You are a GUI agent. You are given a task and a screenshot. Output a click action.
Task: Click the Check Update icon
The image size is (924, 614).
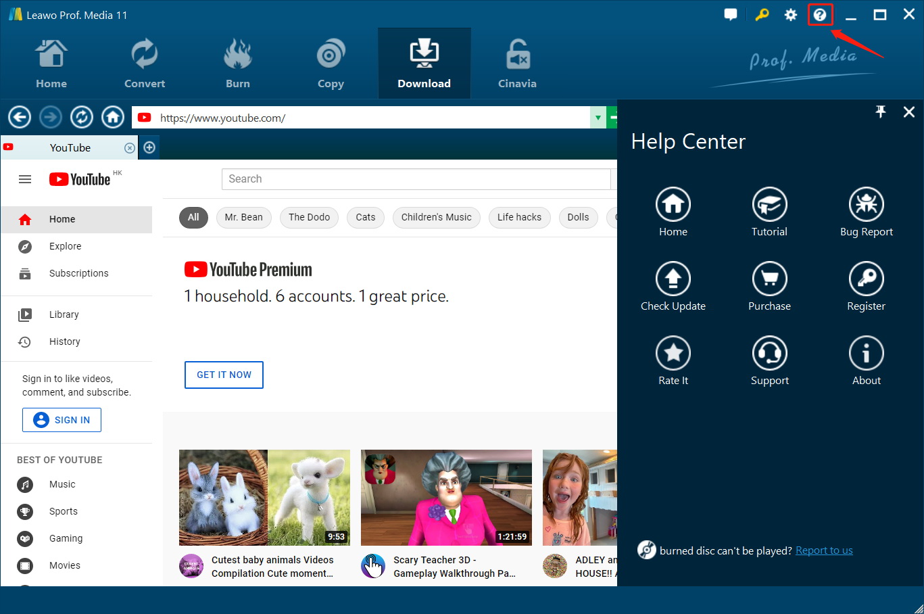coord(673,279)
